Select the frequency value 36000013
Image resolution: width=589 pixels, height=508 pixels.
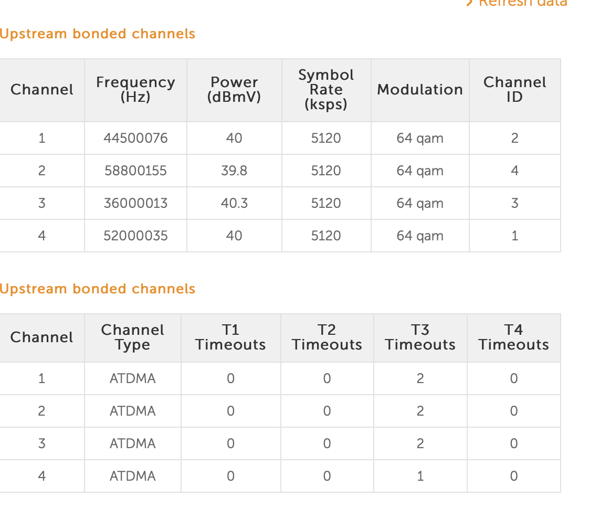pos(136,204)
